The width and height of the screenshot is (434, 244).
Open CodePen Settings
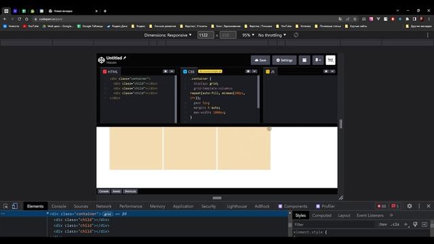point(284,60)
